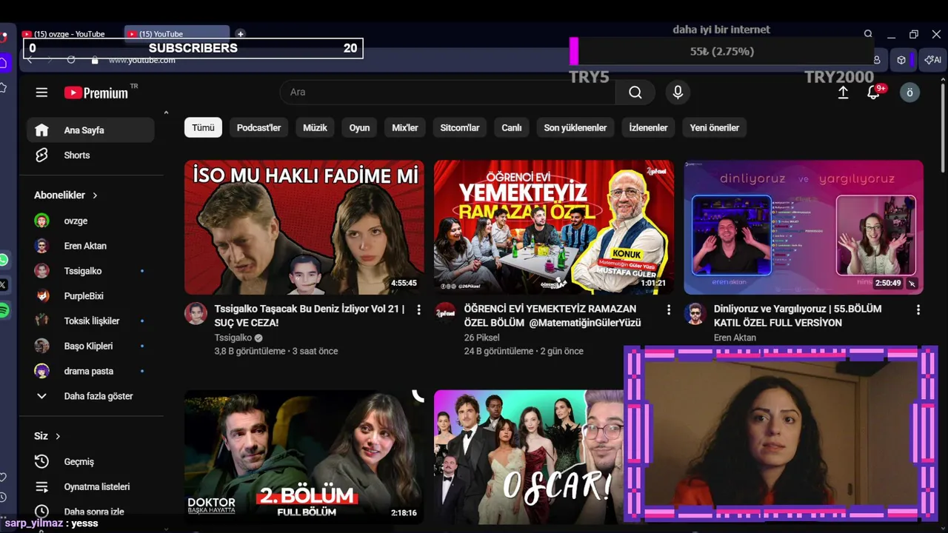Open WhatsApp in browser sidebar
Viewport: 948px width, 533px height.
(x=4, y=260)
